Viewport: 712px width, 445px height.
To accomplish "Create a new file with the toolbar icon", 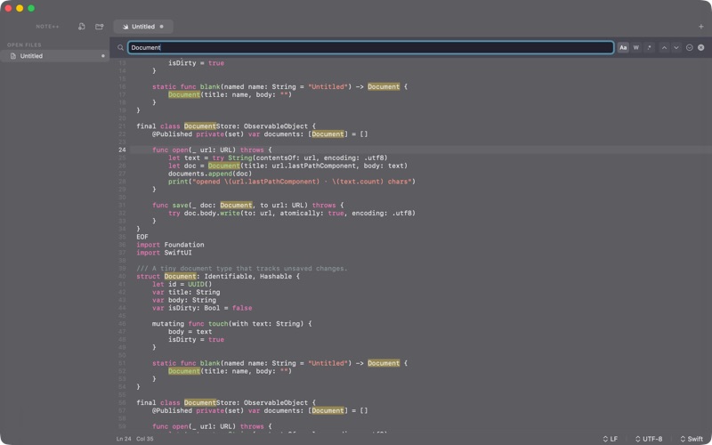I will point(82,27).
